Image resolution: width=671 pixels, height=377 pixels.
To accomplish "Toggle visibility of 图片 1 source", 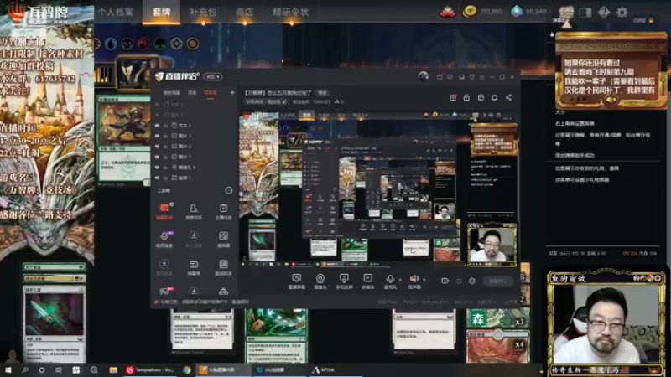I will coord(157,157).
